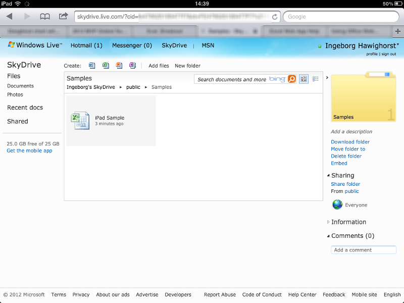Collapse the Sharing section
This screenshot has height=303, width=404.
[x=328, y=175]
